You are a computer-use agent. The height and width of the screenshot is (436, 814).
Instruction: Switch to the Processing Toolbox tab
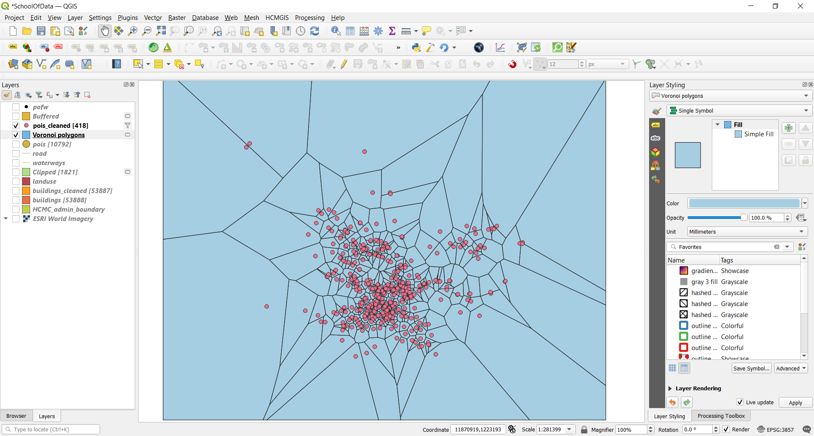721,416
